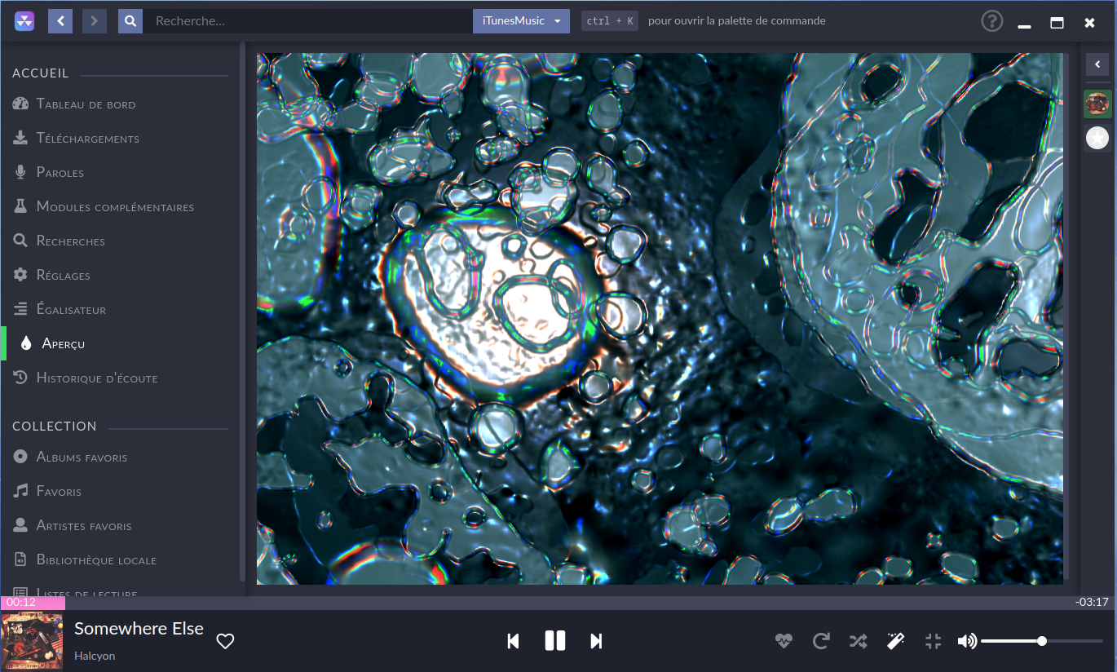The height and width of the screenshot is (672, 1117).
Task: Toggle the heart favorite for Somewhere Else
Action: [x=225, y=641]
